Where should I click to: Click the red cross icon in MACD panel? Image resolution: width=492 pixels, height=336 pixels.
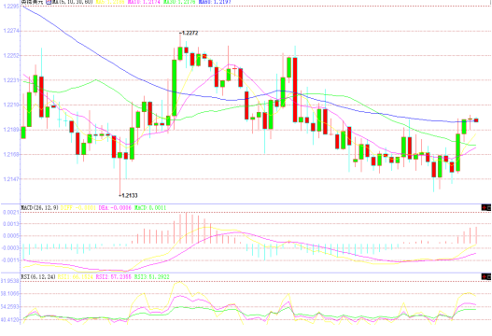click(x=485, y=207)
